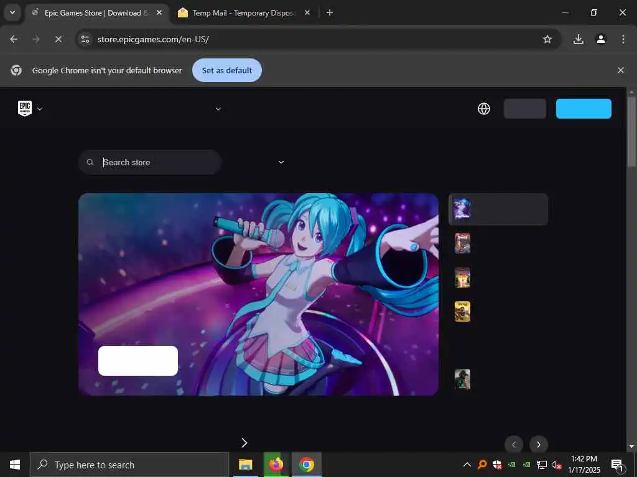
Task: Open the Hatsune Miku featured banner
Action: click(258, 294)
